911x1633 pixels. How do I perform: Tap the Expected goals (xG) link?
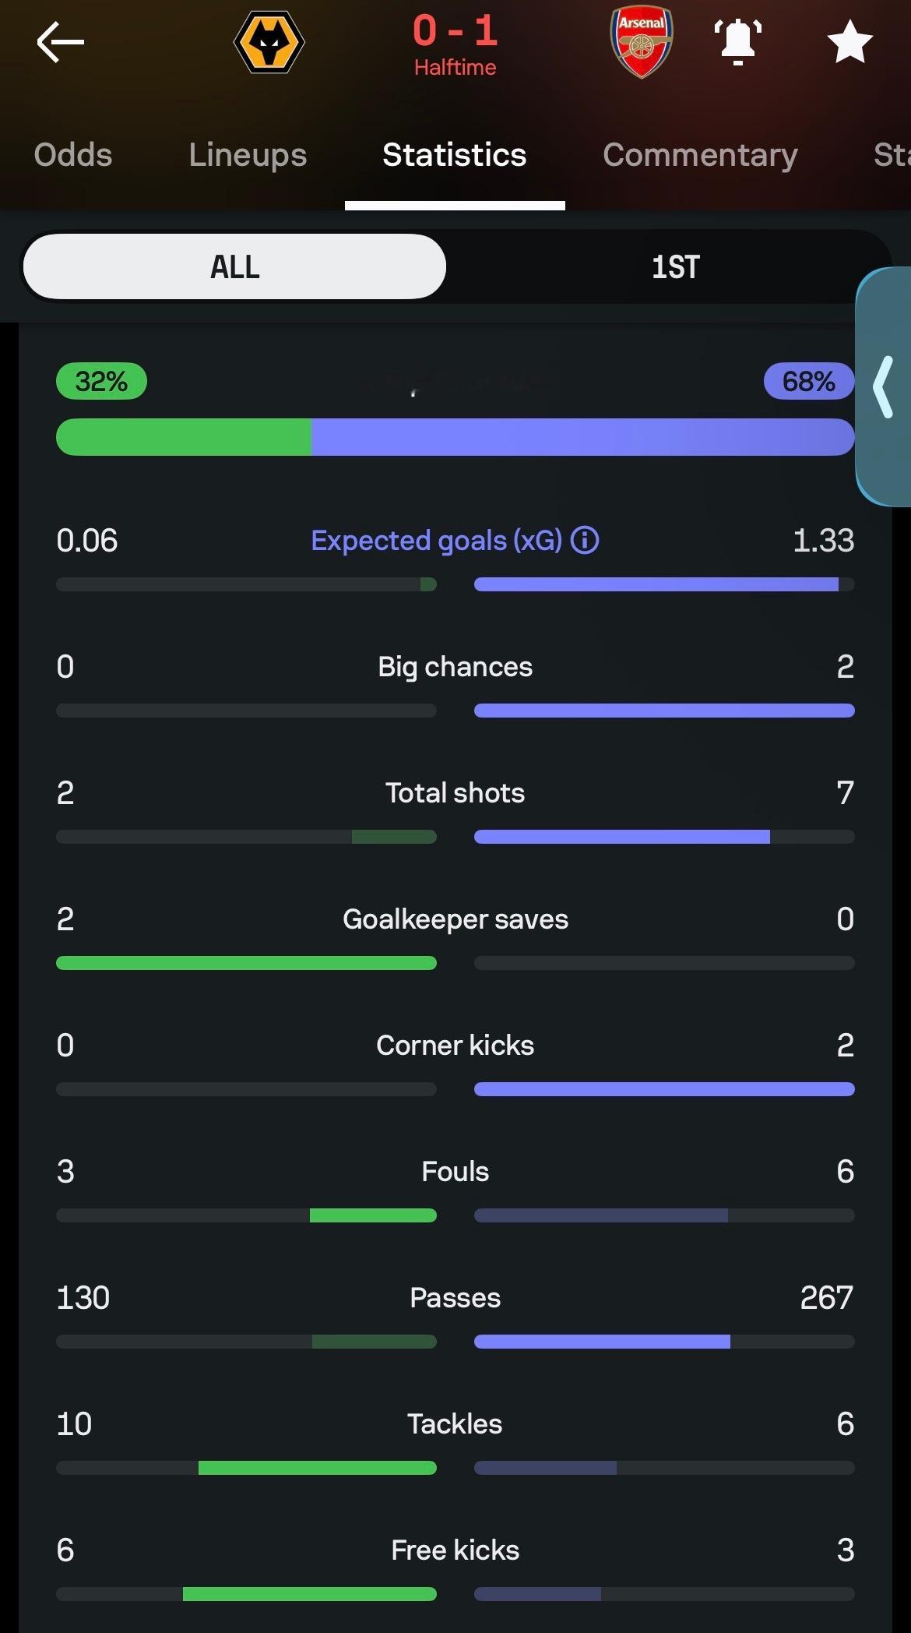tap(436, 540)
